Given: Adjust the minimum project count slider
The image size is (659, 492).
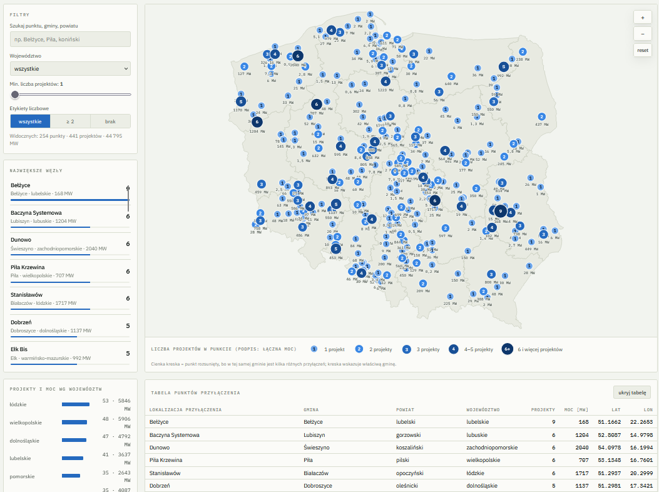Looking at the screenshot, I should (x=15, y=95).
